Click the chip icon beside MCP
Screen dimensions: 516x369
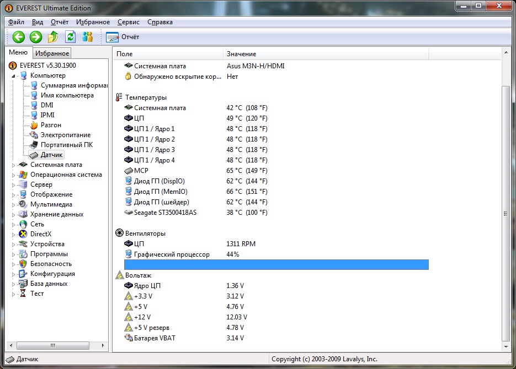coord(129,171)
